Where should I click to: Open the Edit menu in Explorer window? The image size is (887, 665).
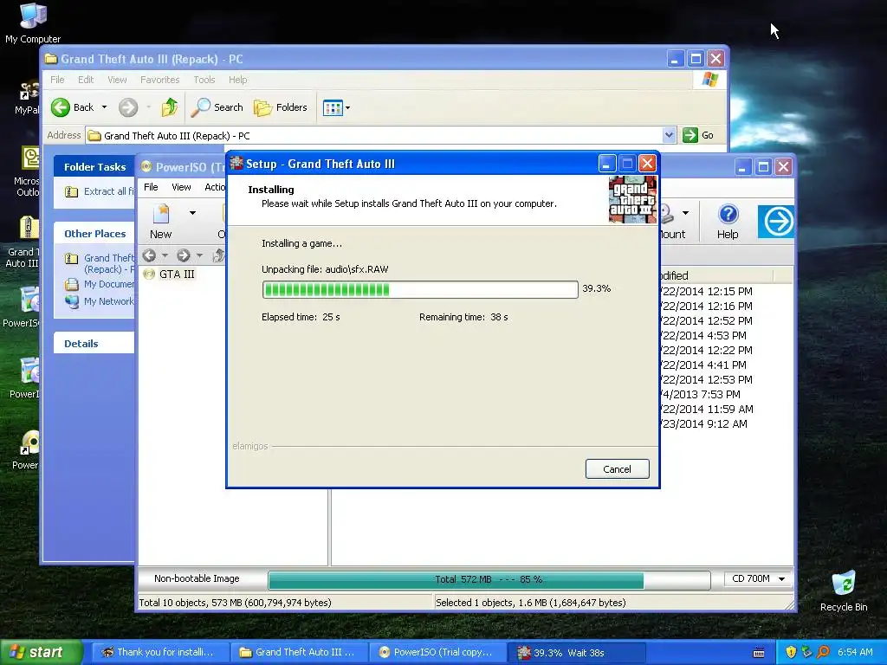tap(86, 80)
